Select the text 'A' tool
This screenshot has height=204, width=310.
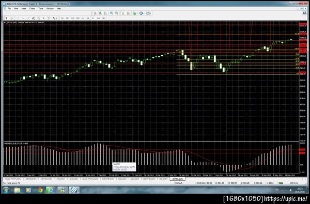click(44, 18)
